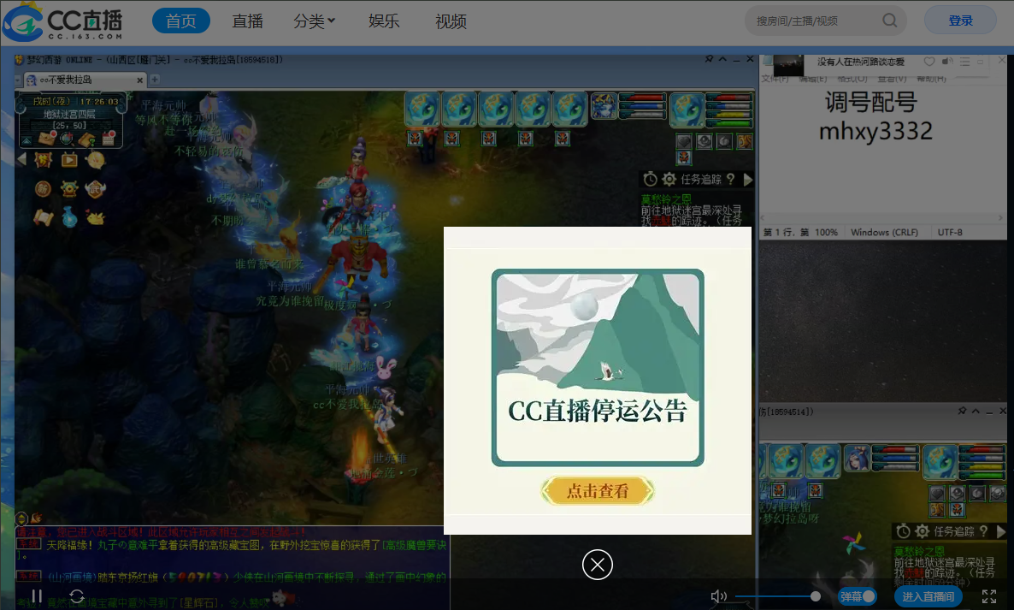This screenshot has height=610, width=1014.
Task: Open the playlist icon in the music bar
Action: pos(965,62)
